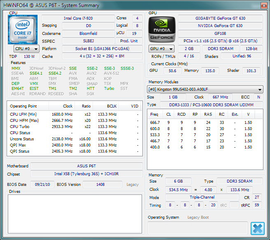Click the HTT feature label

pyautogui.click(x=91, y=89)
